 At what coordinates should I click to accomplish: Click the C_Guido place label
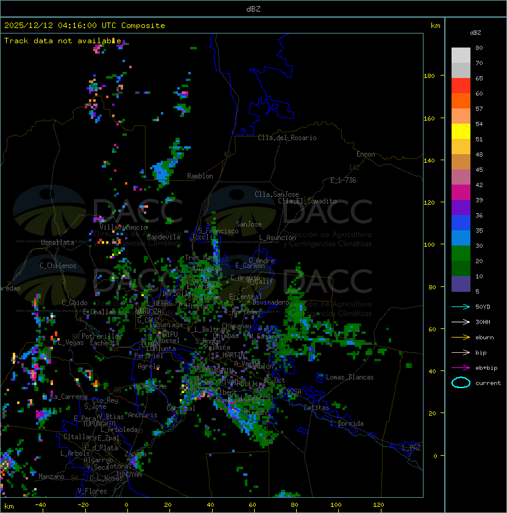[74, 303]
